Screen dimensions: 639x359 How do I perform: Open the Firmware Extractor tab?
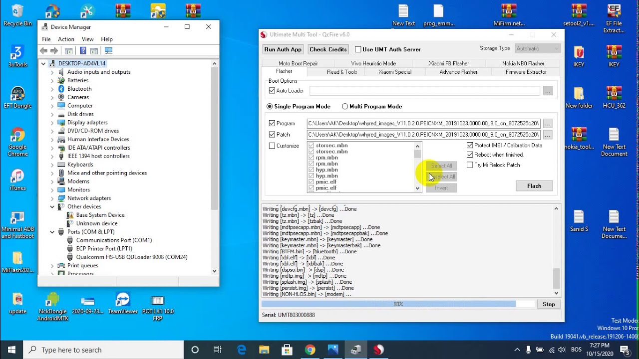pyautogui.click(x=526, y=72)
